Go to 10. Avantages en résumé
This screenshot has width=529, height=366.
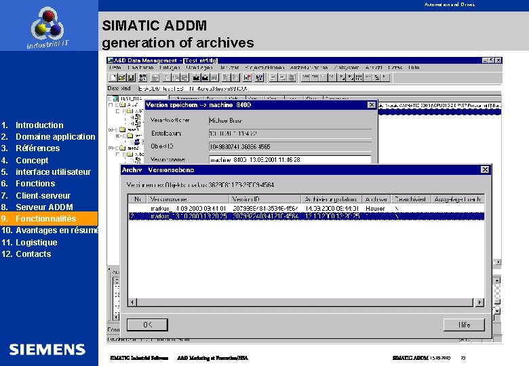click(50, 230)
